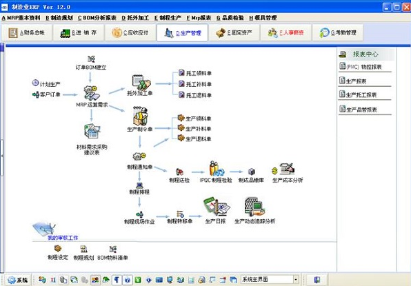
Task: Click the question mark help icon
Action: tap(128, 280)
